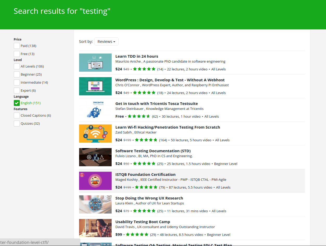
Task: Click star rating of UX Research course
Action: 144,211
